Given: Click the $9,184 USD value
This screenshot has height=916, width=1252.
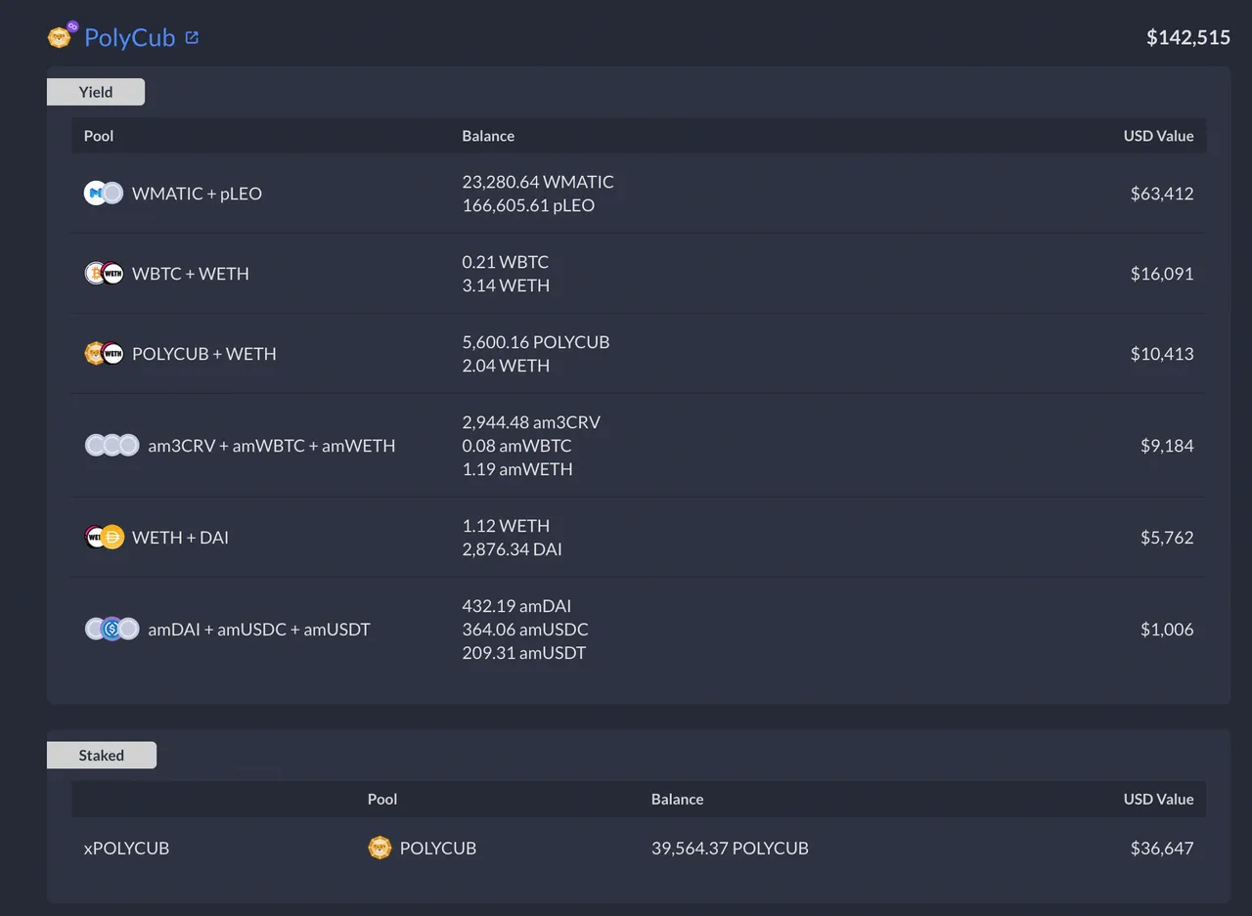Looking at the screenshot, I should tap(1167, 446).
